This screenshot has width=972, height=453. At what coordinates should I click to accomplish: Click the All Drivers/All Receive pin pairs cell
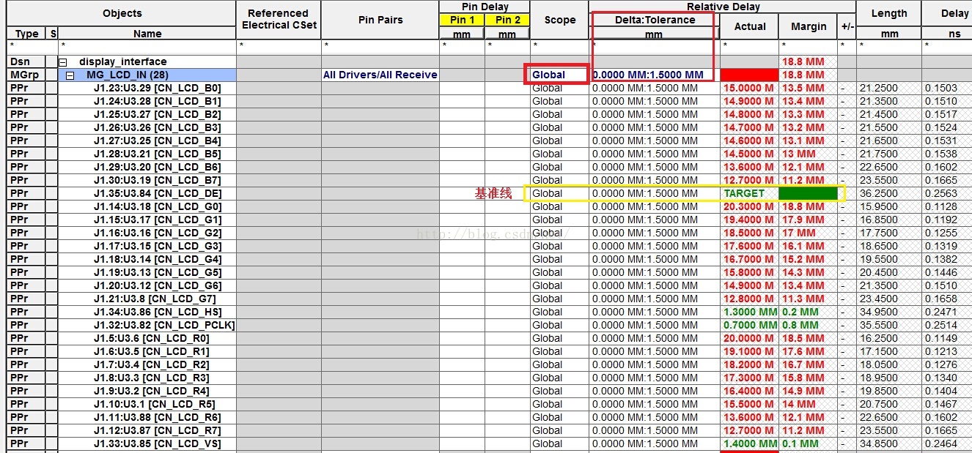(x=380, y=75)
